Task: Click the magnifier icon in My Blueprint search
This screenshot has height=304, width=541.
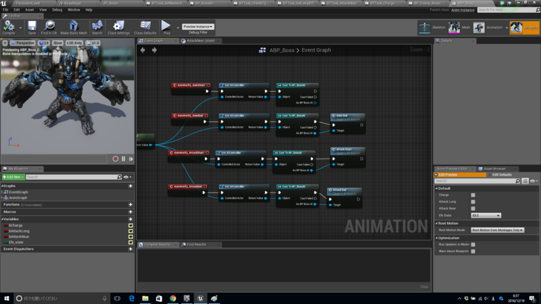Action: (120, 177)
